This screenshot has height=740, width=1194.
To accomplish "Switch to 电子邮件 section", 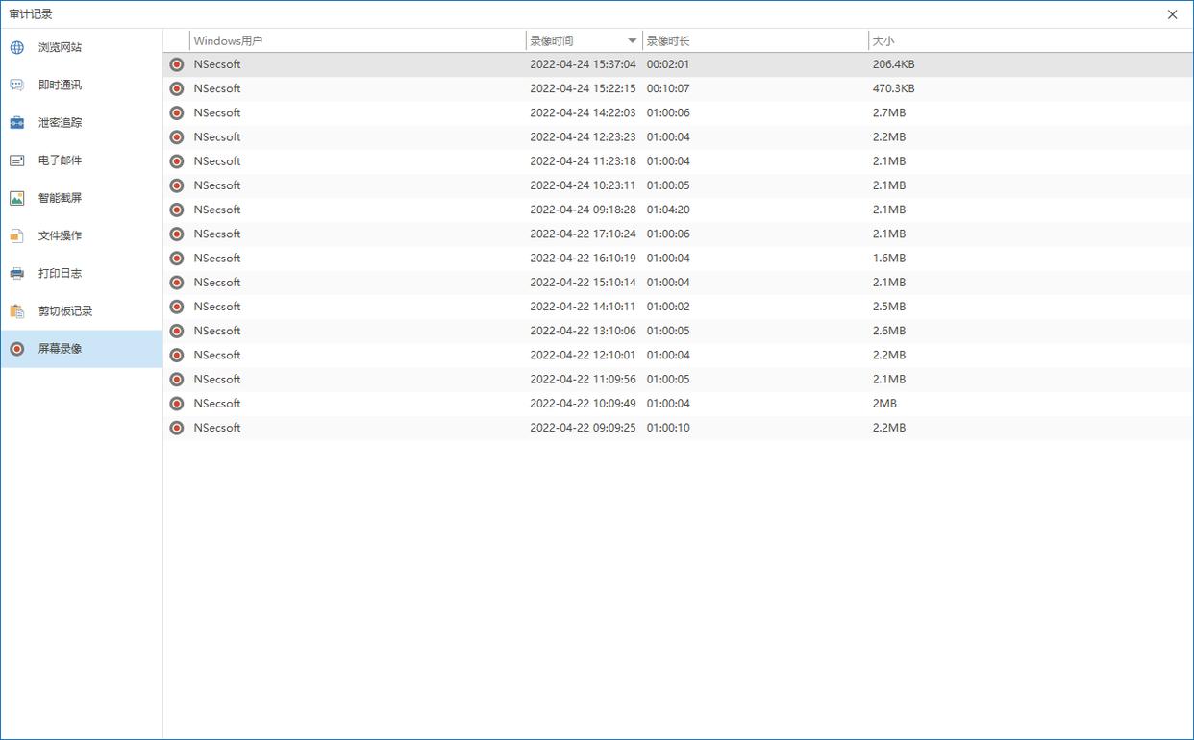I will coord(61,160).
